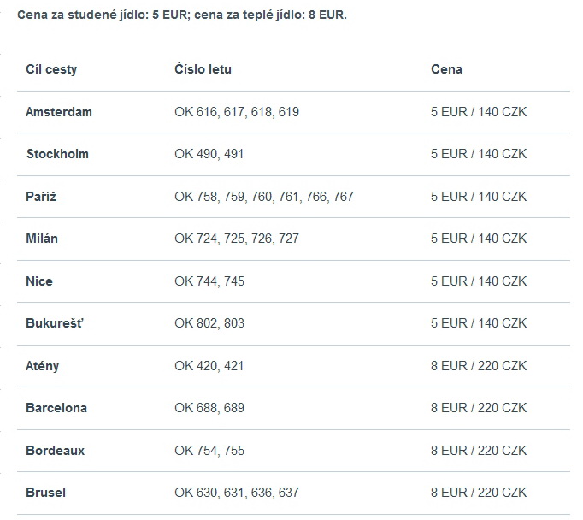Select the Paříž destination cell
Image resolution: width=583 pixels, height=520 pixels.
click(x=41, y=197)
